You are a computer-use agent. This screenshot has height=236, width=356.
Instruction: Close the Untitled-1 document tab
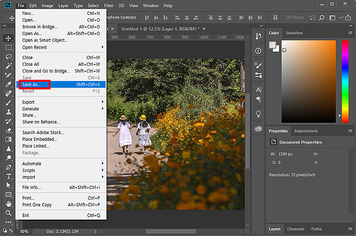[x=204, y=29]
